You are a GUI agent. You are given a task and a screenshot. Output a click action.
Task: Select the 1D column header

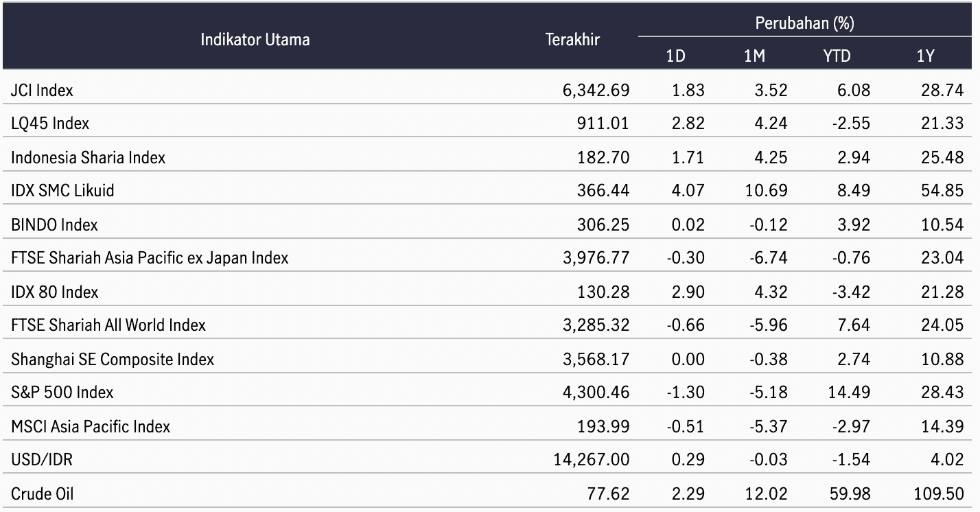pyautogui.click(x=675, y=56)
